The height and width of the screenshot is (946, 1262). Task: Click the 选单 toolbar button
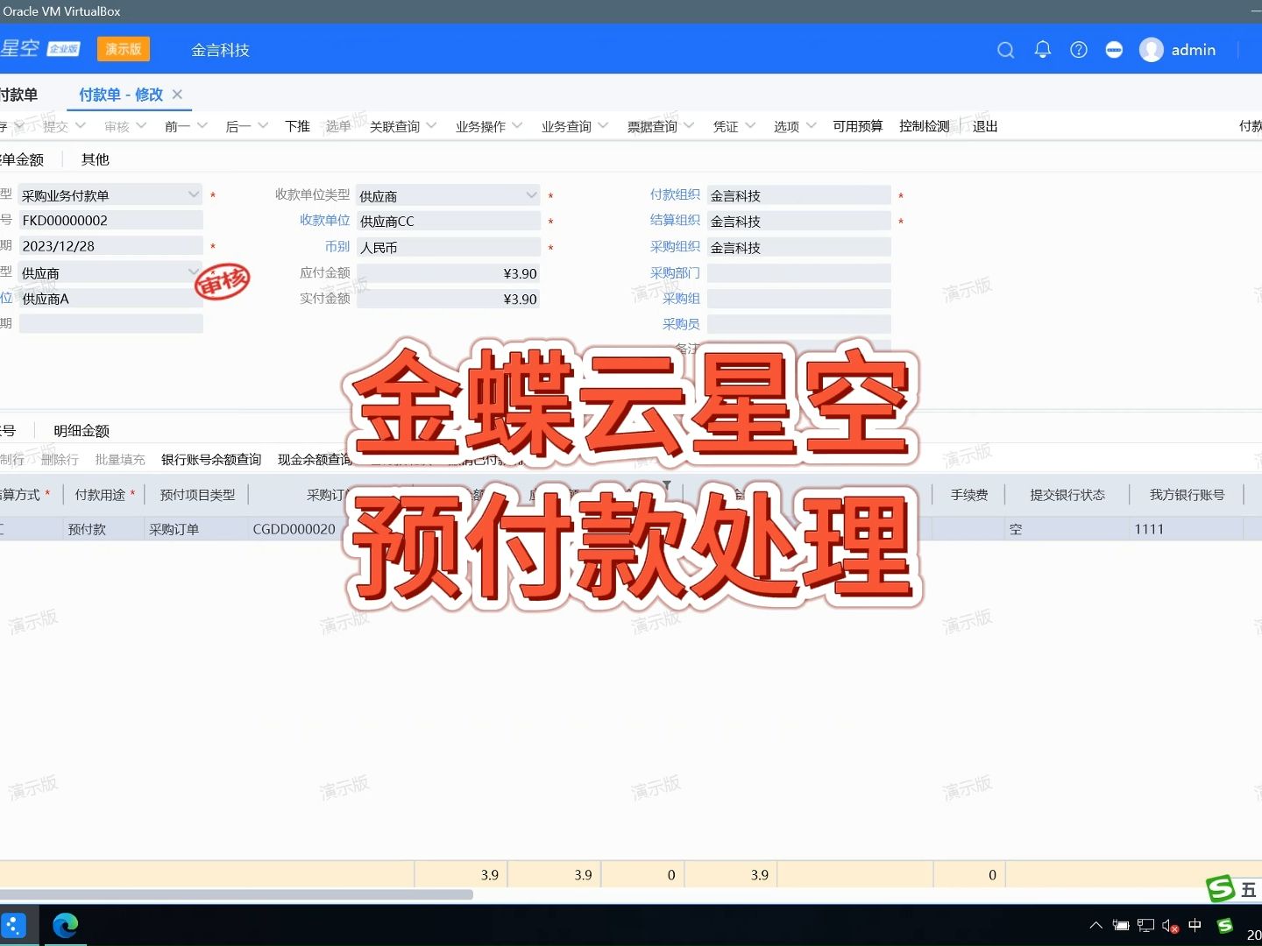coord(337,126)
